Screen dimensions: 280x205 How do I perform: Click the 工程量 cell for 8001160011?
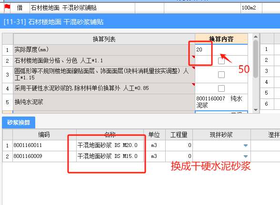179,146
